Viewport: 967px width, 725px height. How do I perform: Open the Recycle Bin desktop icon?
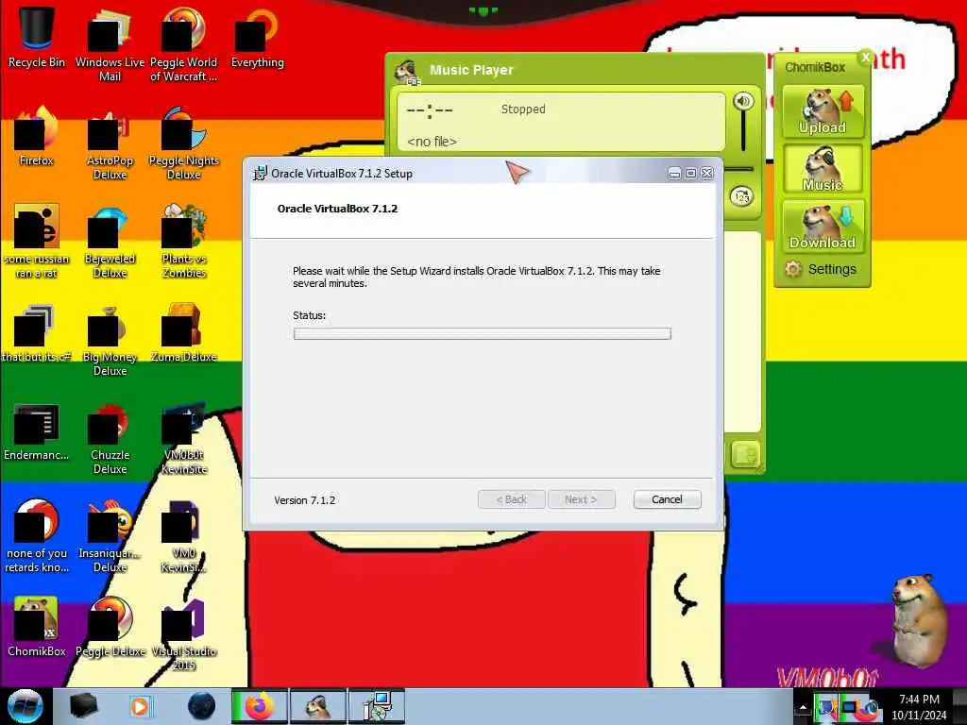(x=37, y=37)
